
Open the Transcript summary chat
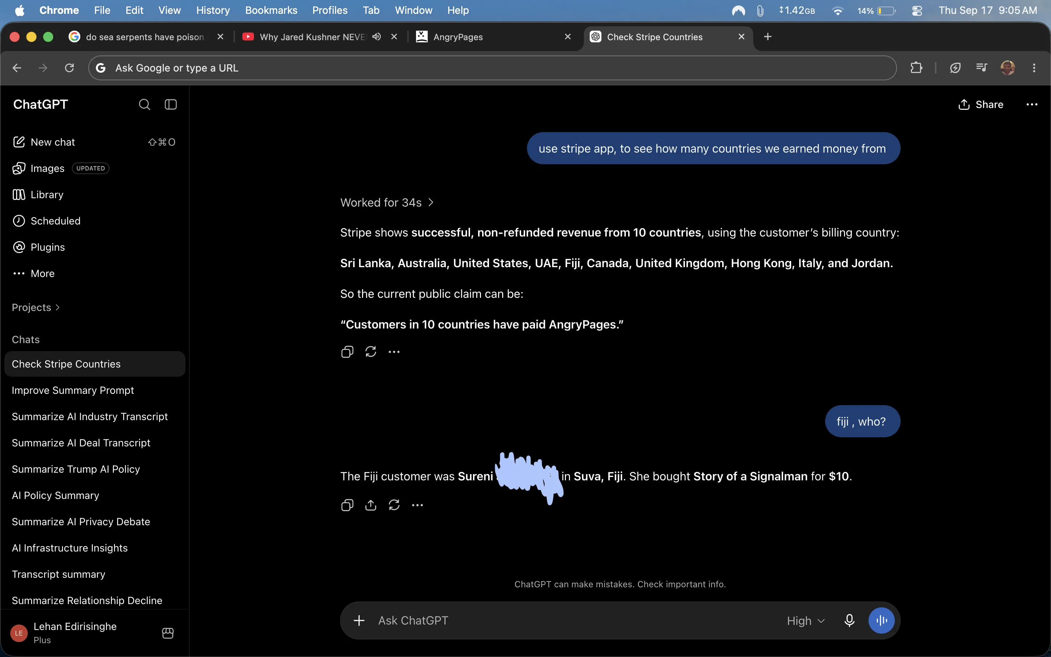click(94, 574)
